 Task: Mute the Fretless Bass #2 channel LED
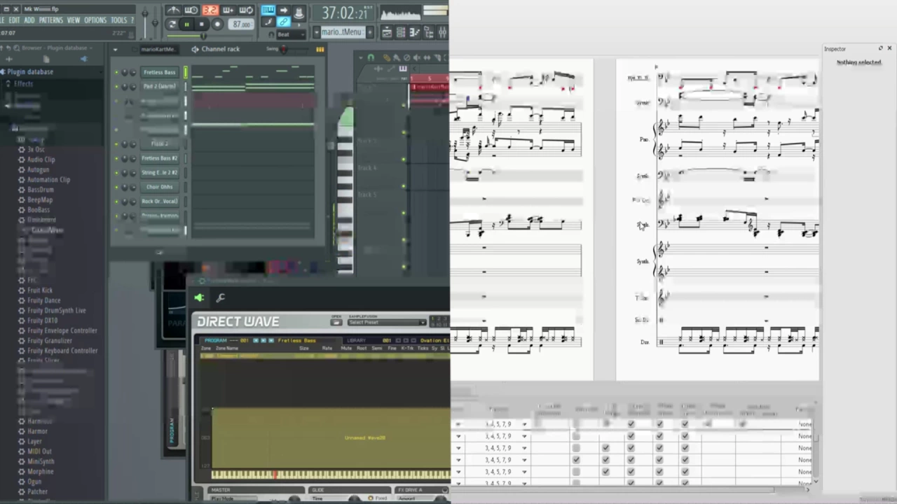pos(116,158)
